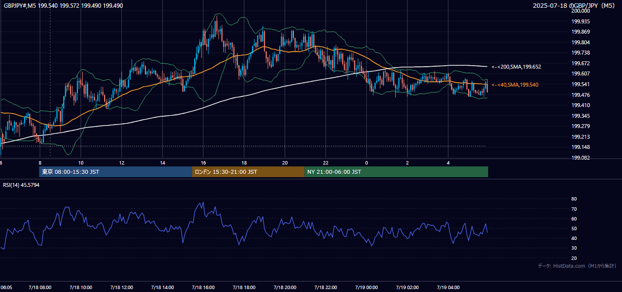Image resolution: width=622 pixels, height=292 pixels.
Task: Click the hour 16 tick under price chart
Action: click(x=203, y=163)
